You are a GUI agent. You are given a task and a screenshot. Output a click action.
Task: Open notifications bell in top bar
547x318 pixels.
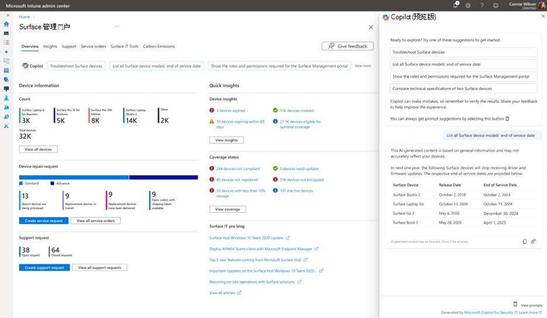455,5
